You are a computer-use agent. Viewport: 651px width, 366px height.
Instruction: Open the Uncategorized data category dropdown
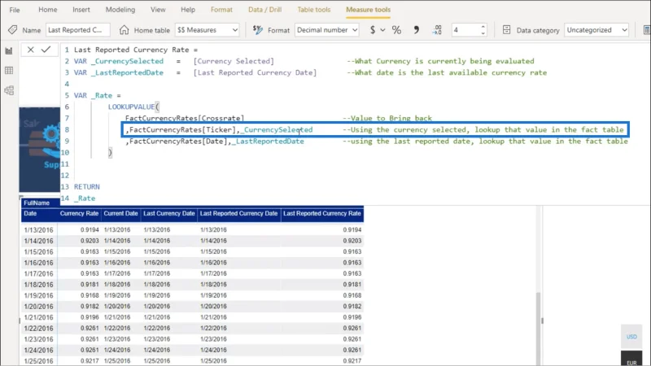[596, 30]
